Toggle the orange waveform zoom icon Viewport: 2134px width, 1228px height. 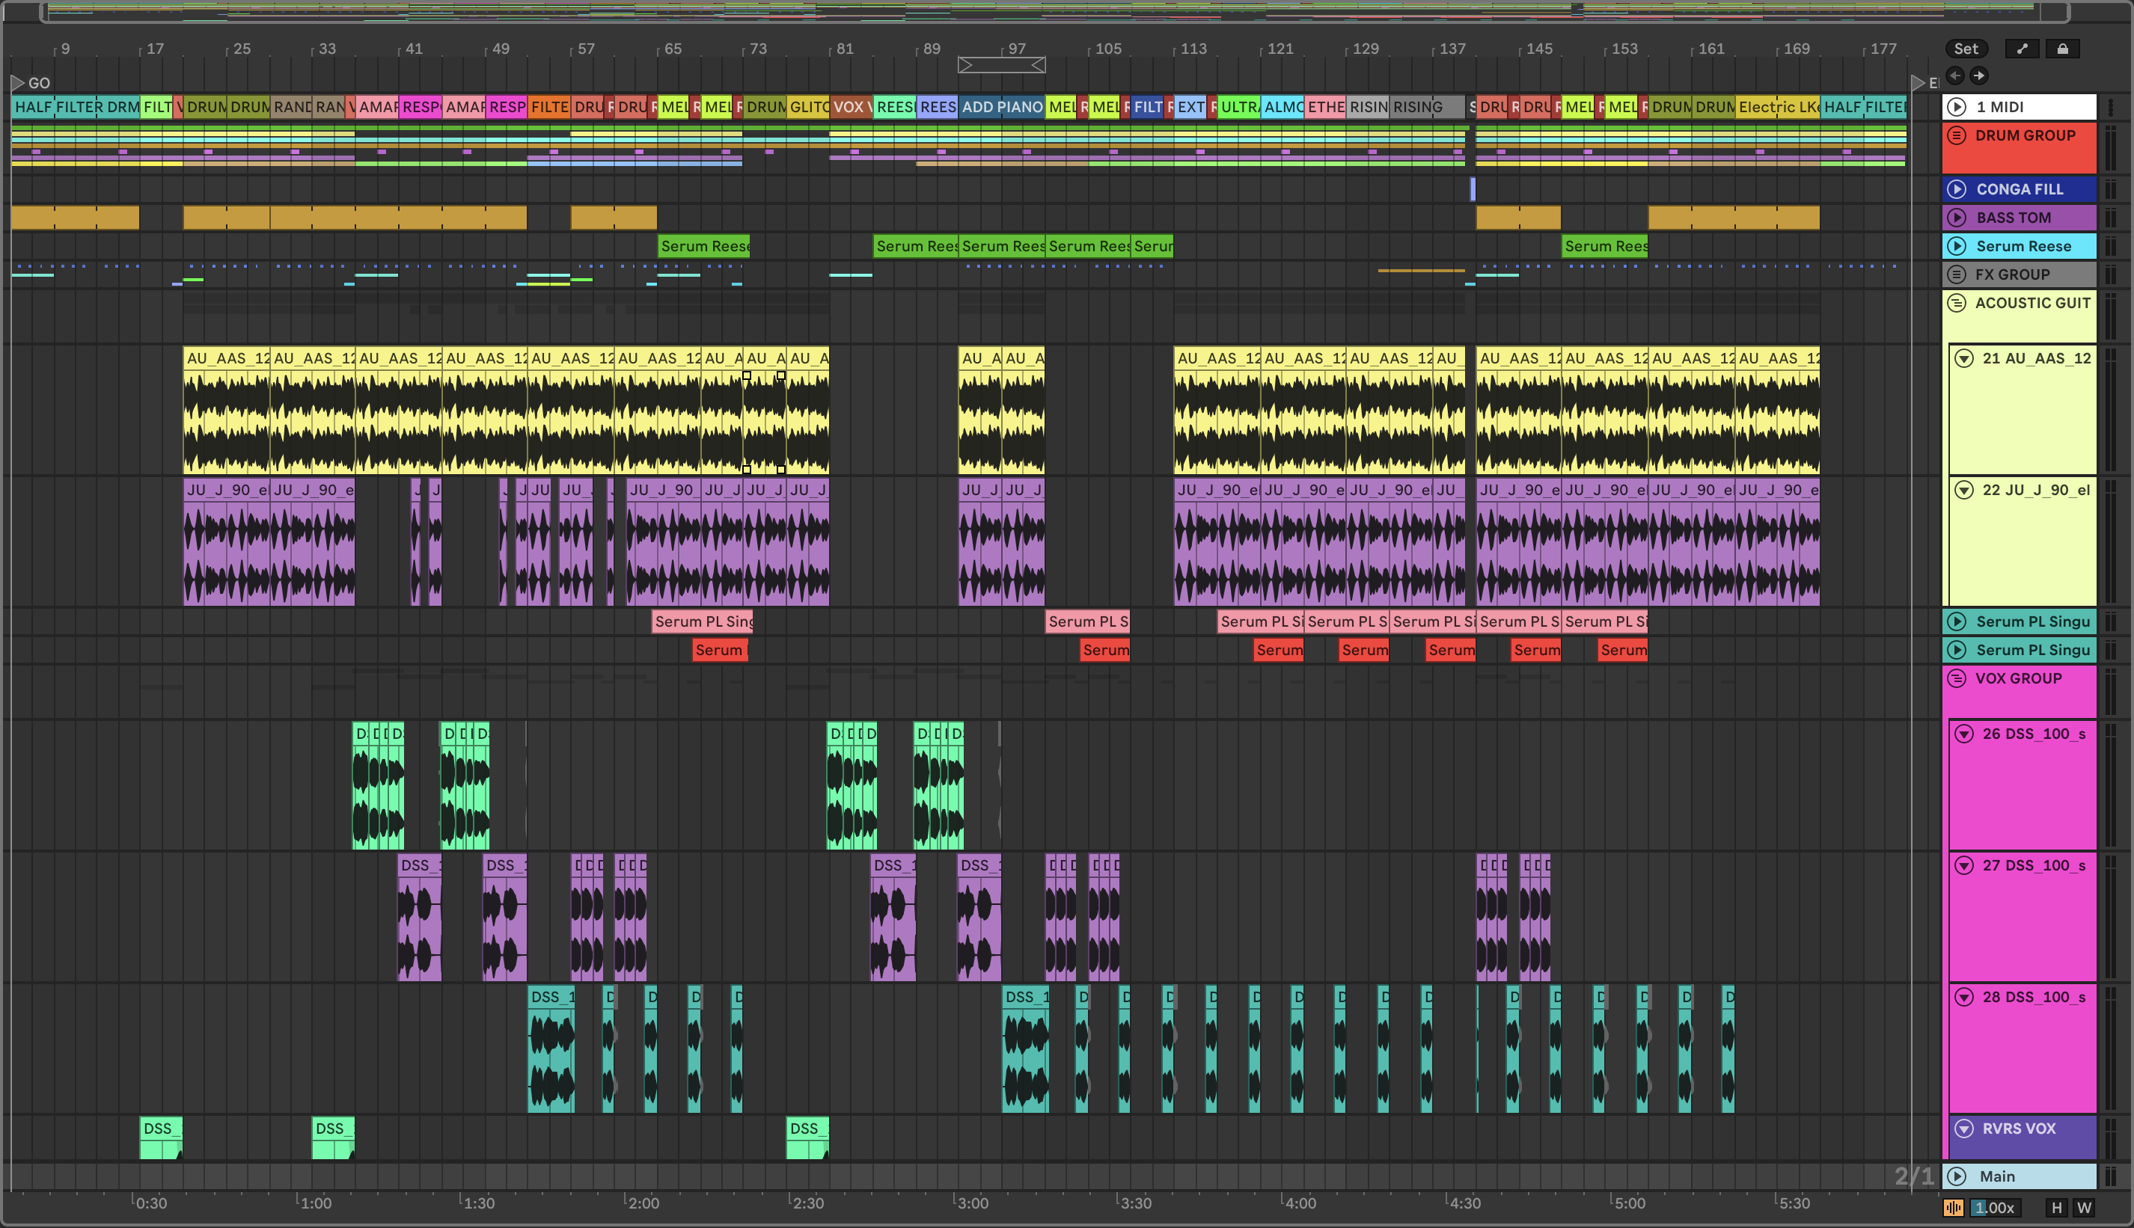(x=1953, y=1208)
